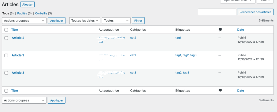The image size is (277, 112).
Task: Click the comments bubble icon in header
Action: point(220,30)
